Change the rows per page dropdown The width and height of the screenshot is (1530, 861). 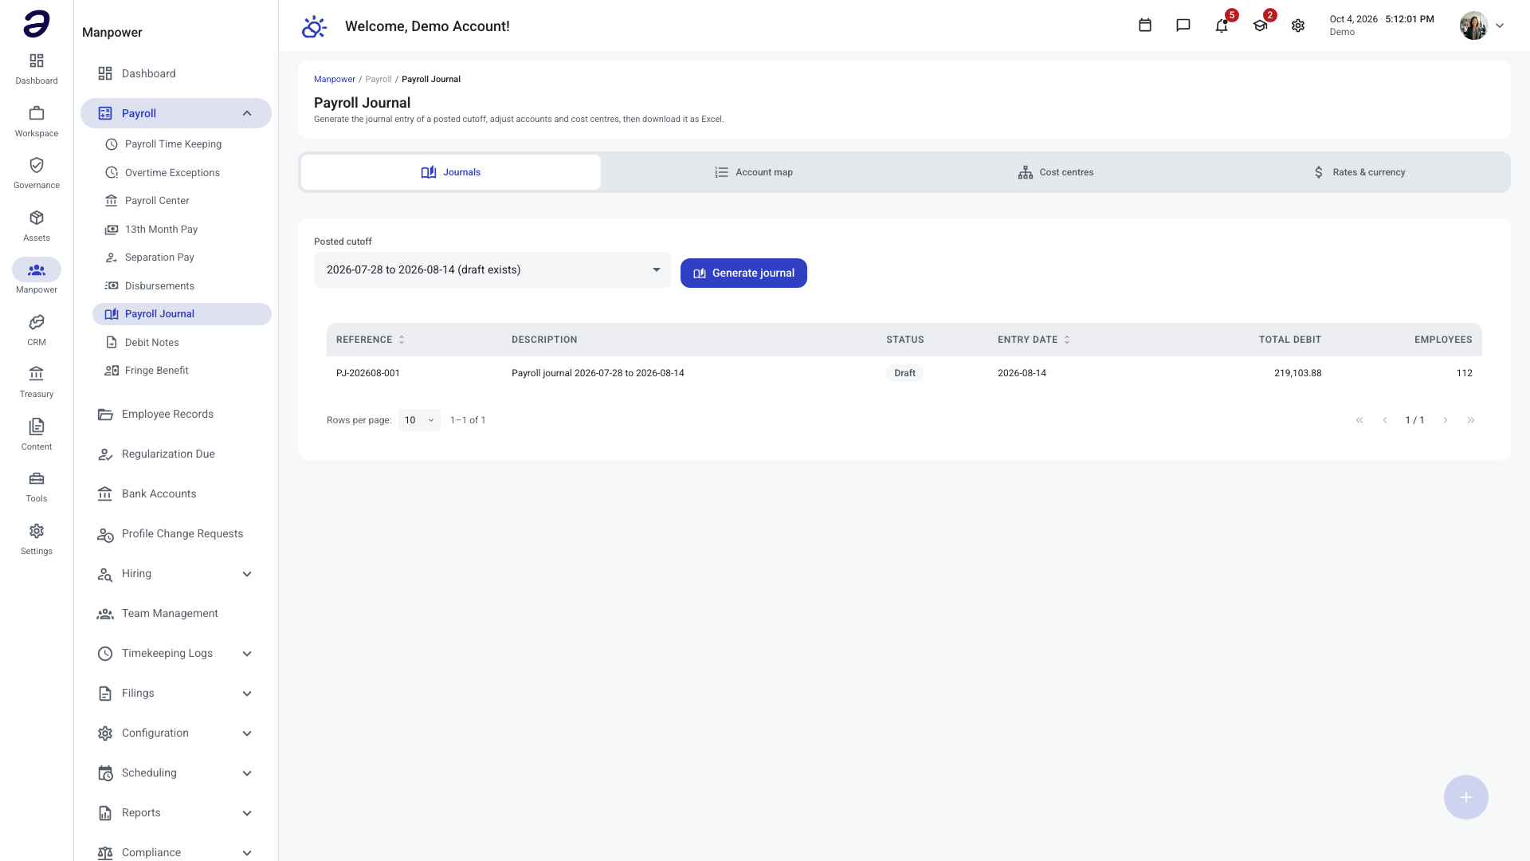pos(419,420)
